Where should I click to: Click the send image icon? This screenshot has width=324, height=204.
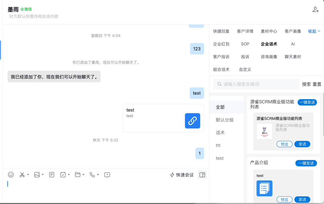(37, 175)
